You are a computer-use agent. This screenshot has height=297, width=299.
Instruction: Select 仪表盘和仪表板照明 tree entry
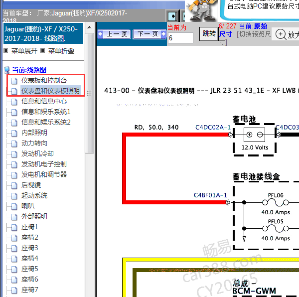coord(50,91)
